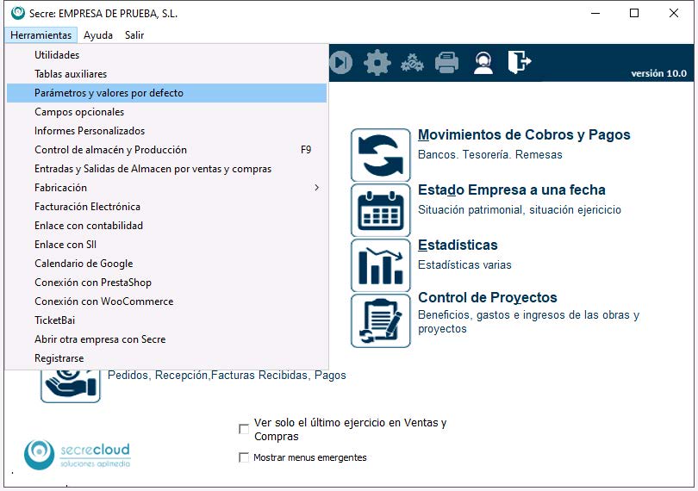Click the Control de Proyectos clipboard icon
Viewport: 698px width, 491px height.
[x=380, y=320]
